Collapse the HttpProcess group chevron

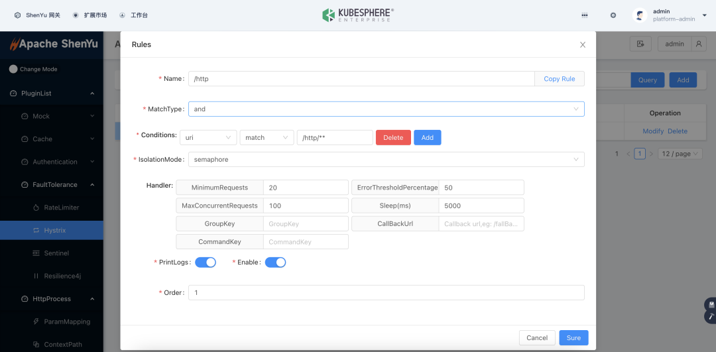92,298
